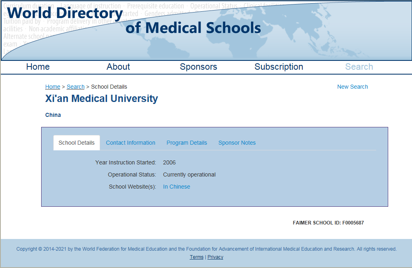This screenshot has width=412, height=268.
Task: Open the Terms link in footer
Action: [197, 257]
